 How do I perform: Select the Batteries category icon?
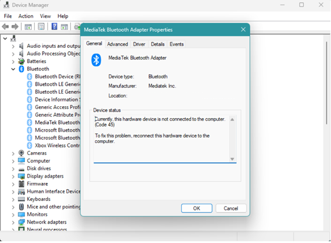pos(22,61)
